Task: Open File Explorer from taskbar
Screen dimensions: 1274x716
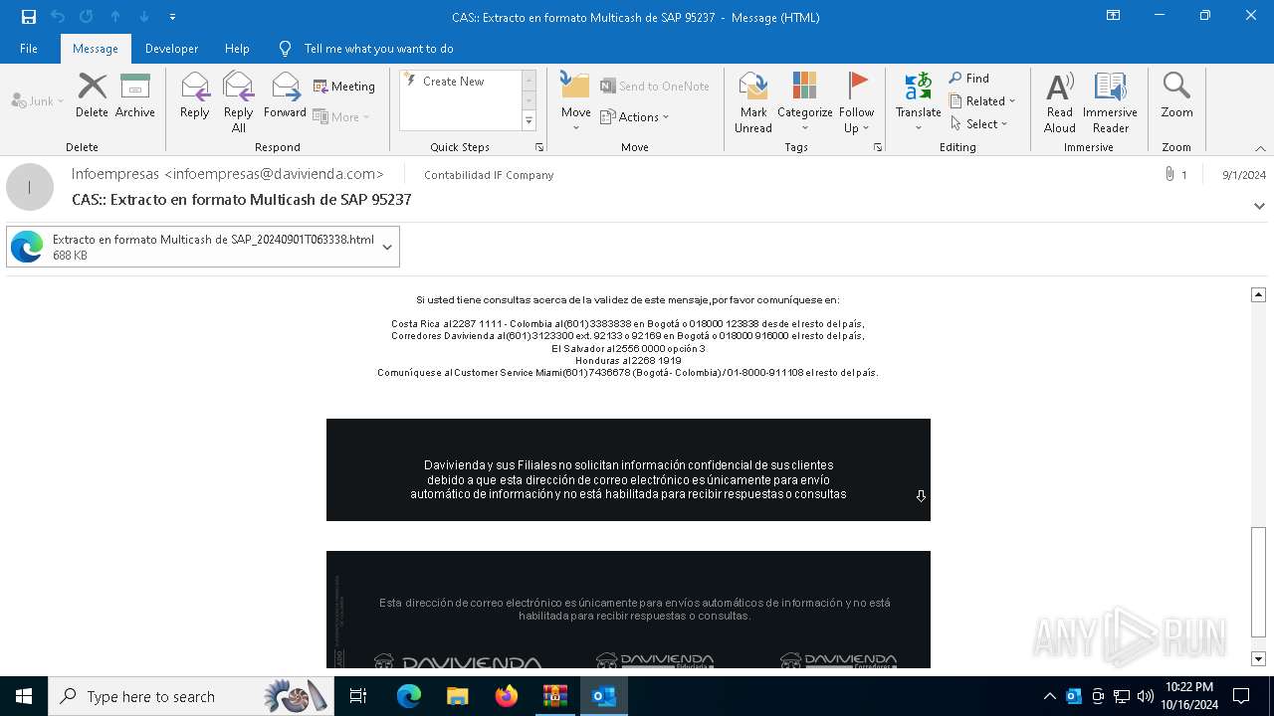Action: pyautogui.click(x=458, y=696)
